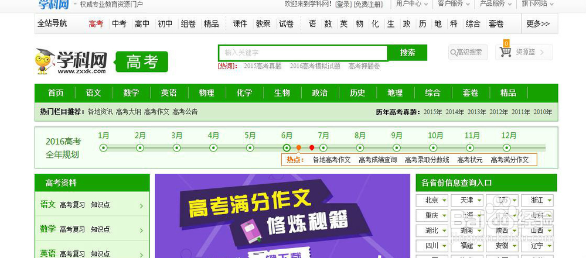Select 课件 in the site navigation

240,24
